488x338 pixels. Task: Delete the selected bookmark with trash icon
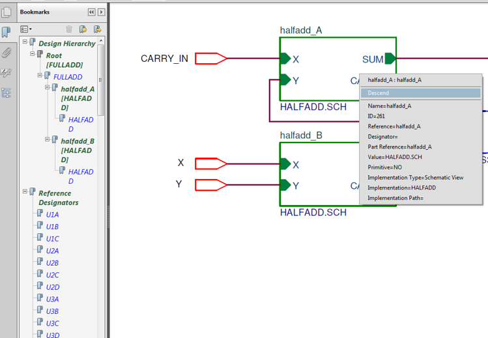pyautogui.click(x=69, y=29)
